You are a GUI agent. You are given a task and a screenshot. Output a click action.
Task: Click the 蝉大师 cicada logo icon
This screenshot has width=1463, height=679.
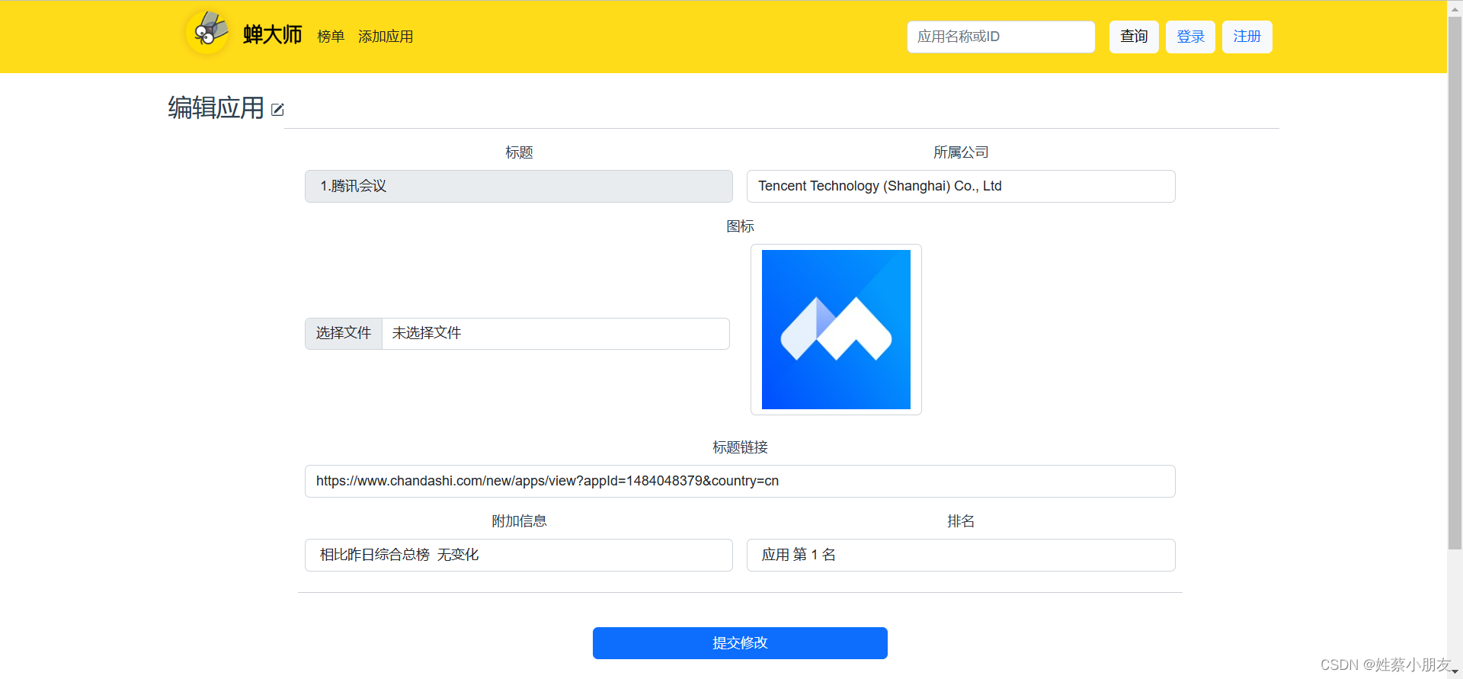tap(208, 33)
